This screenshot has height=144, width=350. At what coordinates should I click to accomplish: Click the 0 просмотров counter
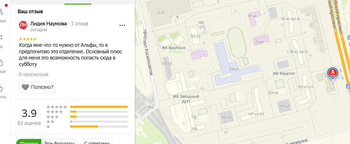click(34, 75)
